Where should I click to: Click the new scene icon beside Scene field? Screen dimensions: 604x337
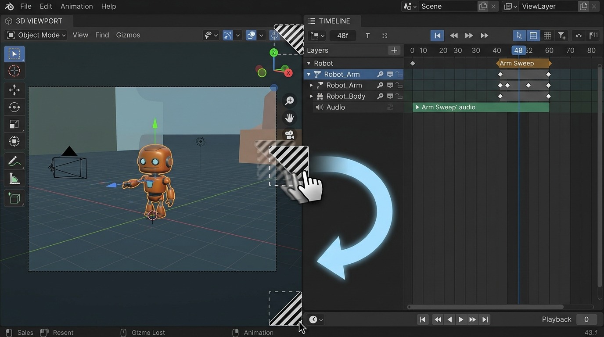click(483, 6)
